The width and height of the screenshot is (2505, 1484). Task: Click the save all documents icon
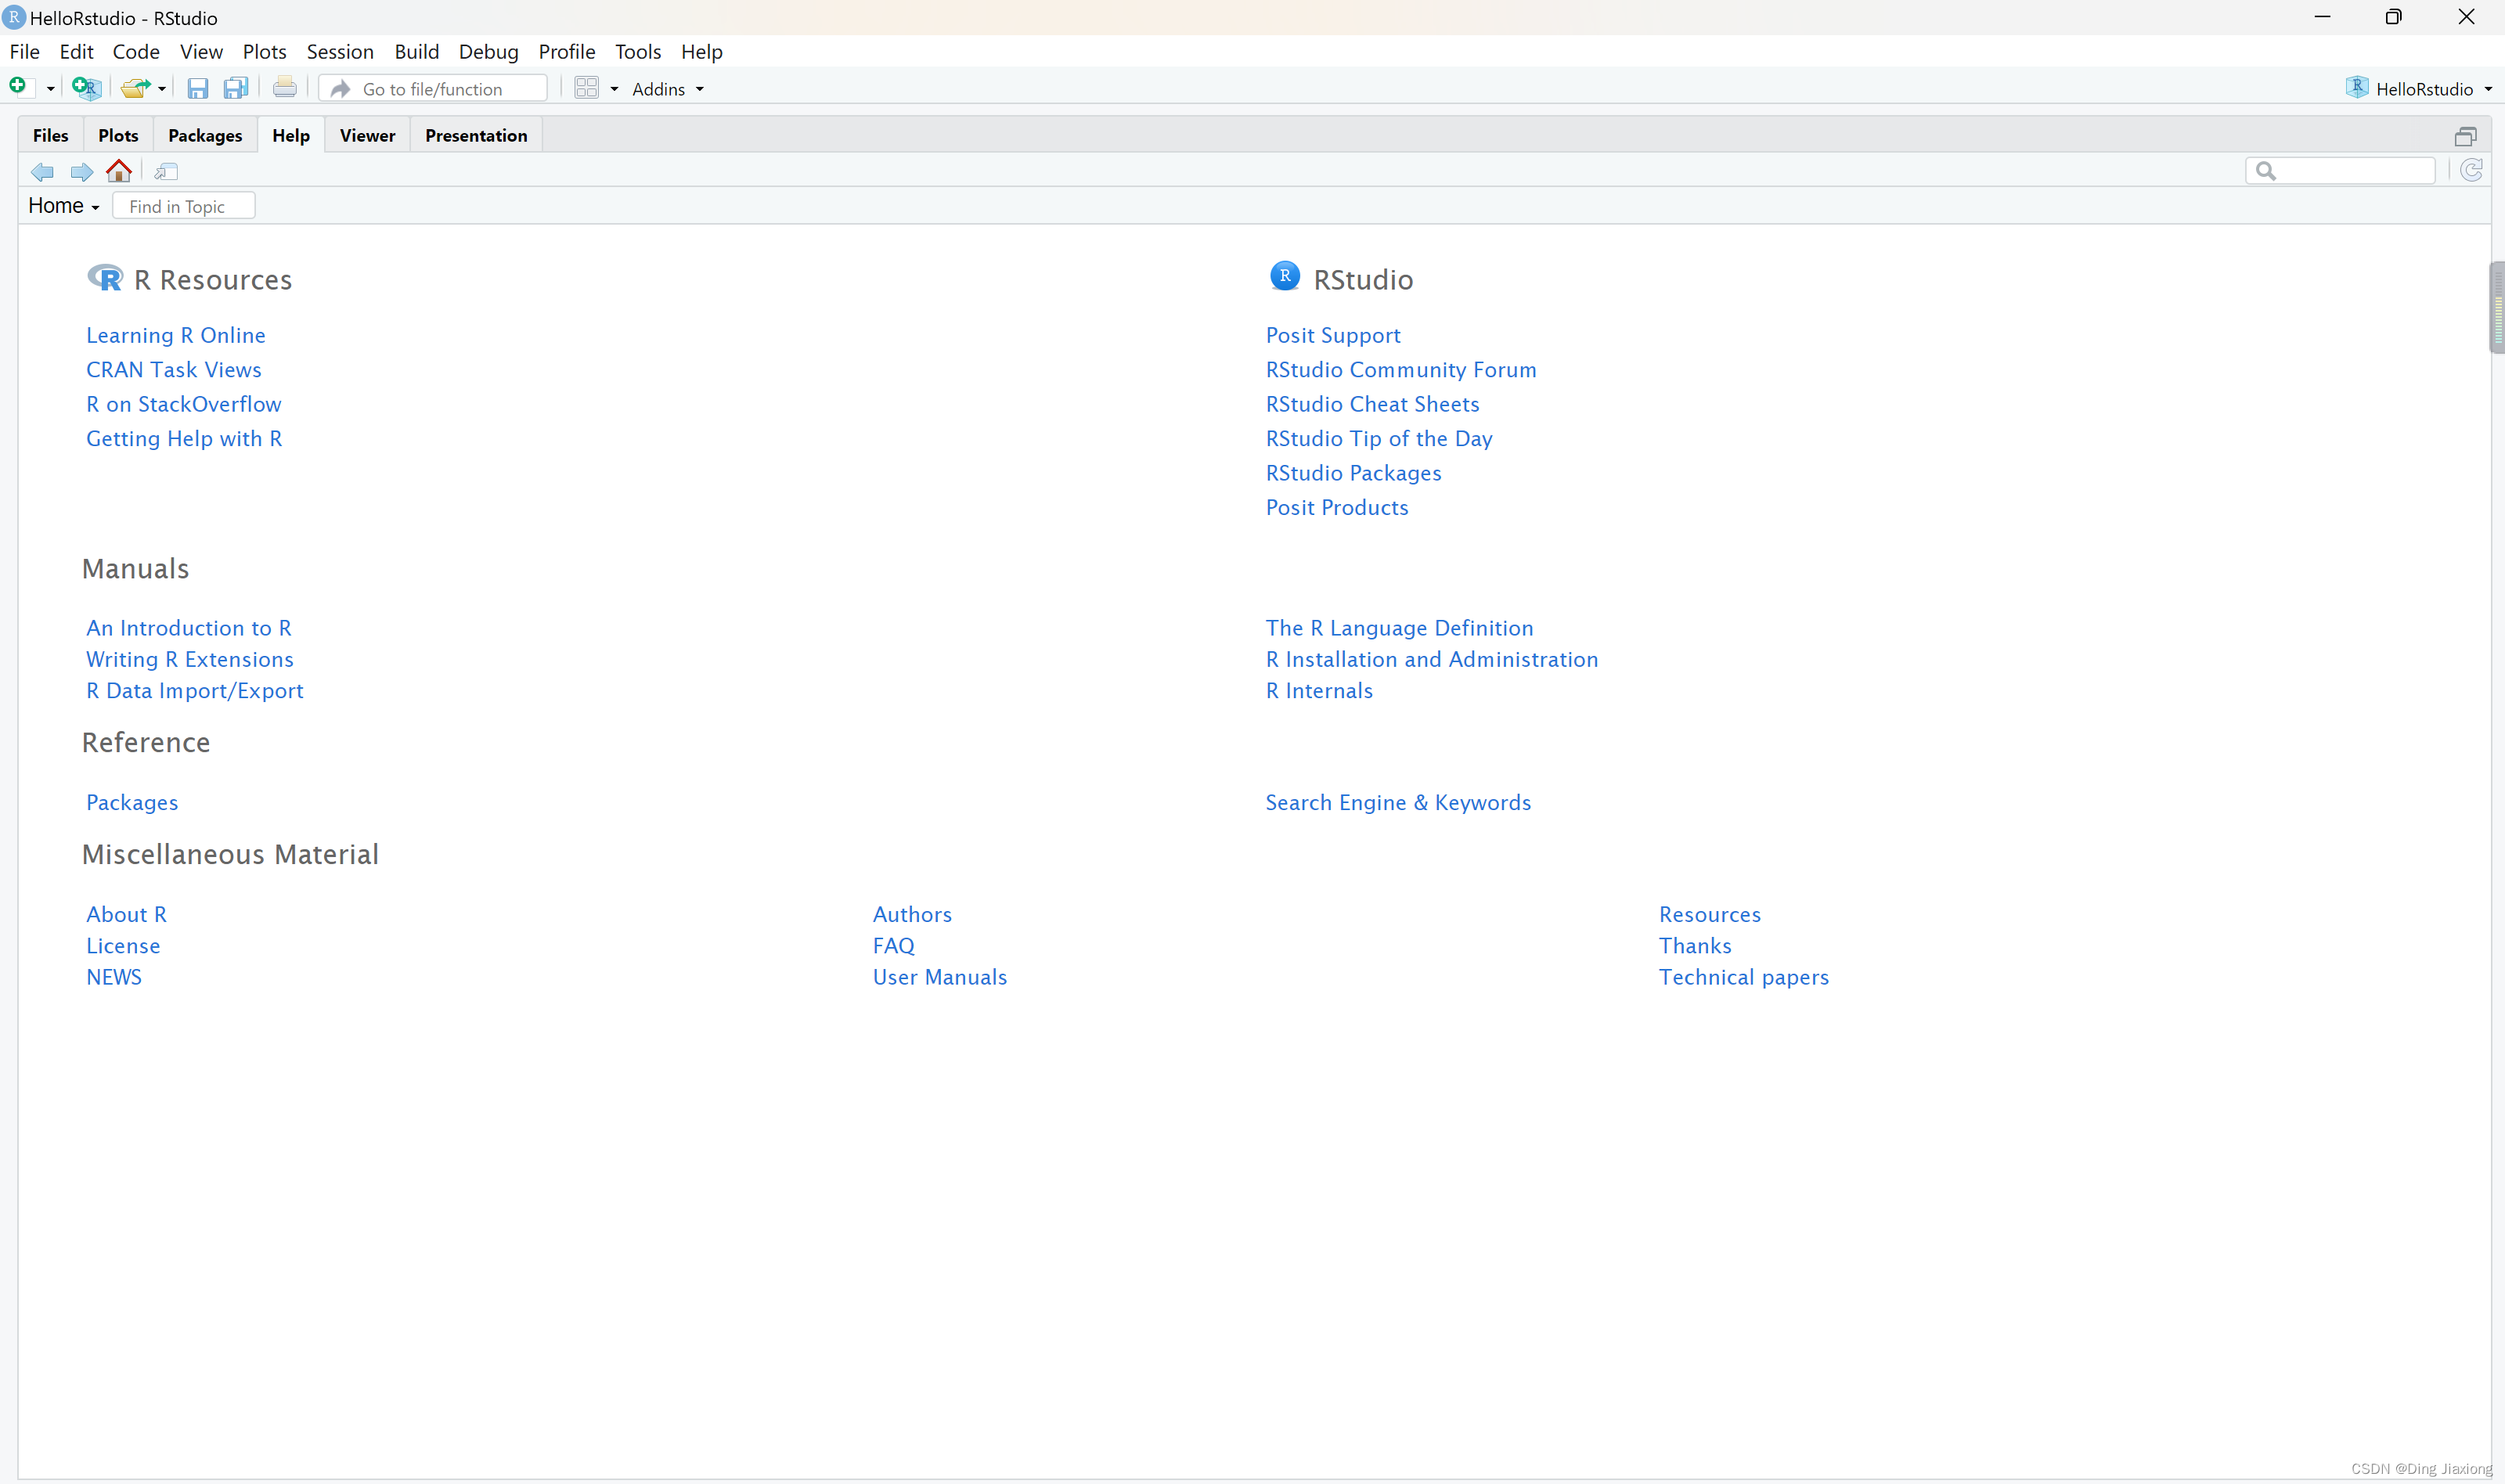tap(236, 88)
